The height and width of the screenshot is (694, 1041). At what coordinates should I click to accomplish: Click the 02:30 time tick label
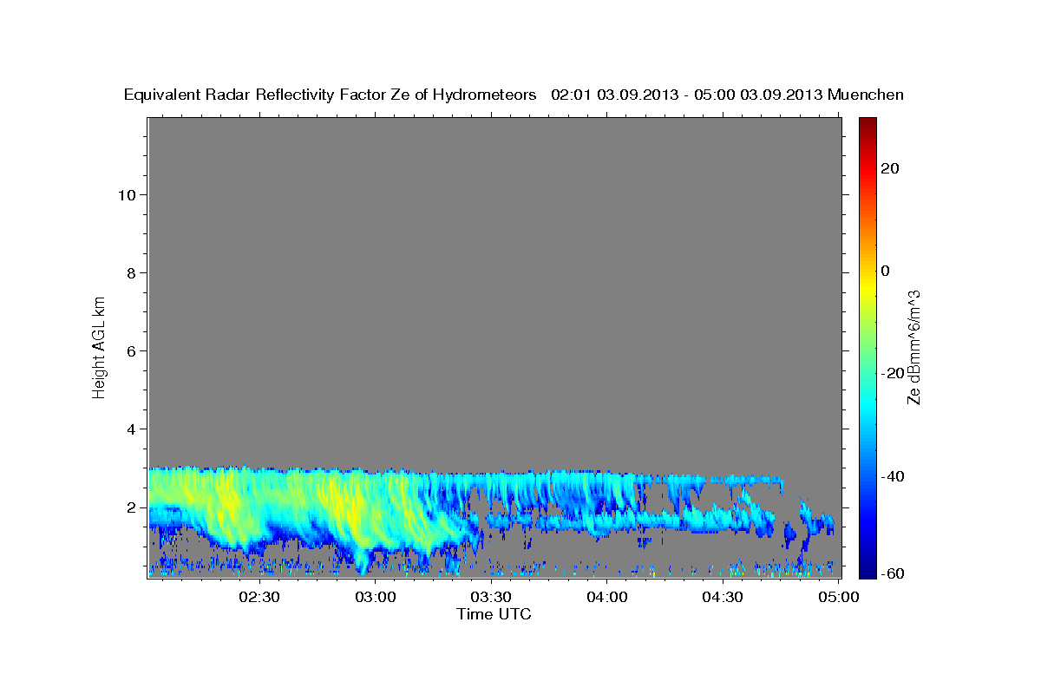(x=259, y=597)
